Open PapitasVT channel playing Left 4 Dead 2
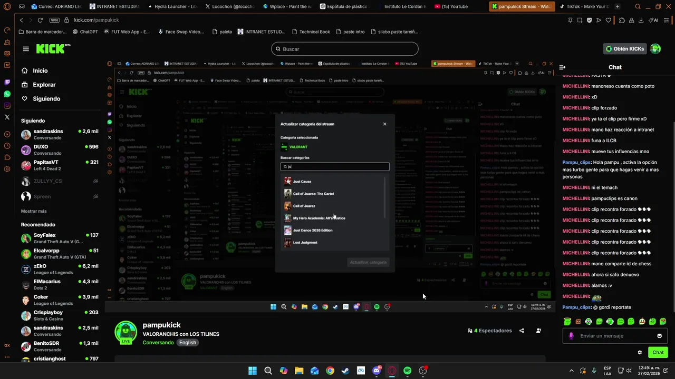 click(x=60, y=165)
